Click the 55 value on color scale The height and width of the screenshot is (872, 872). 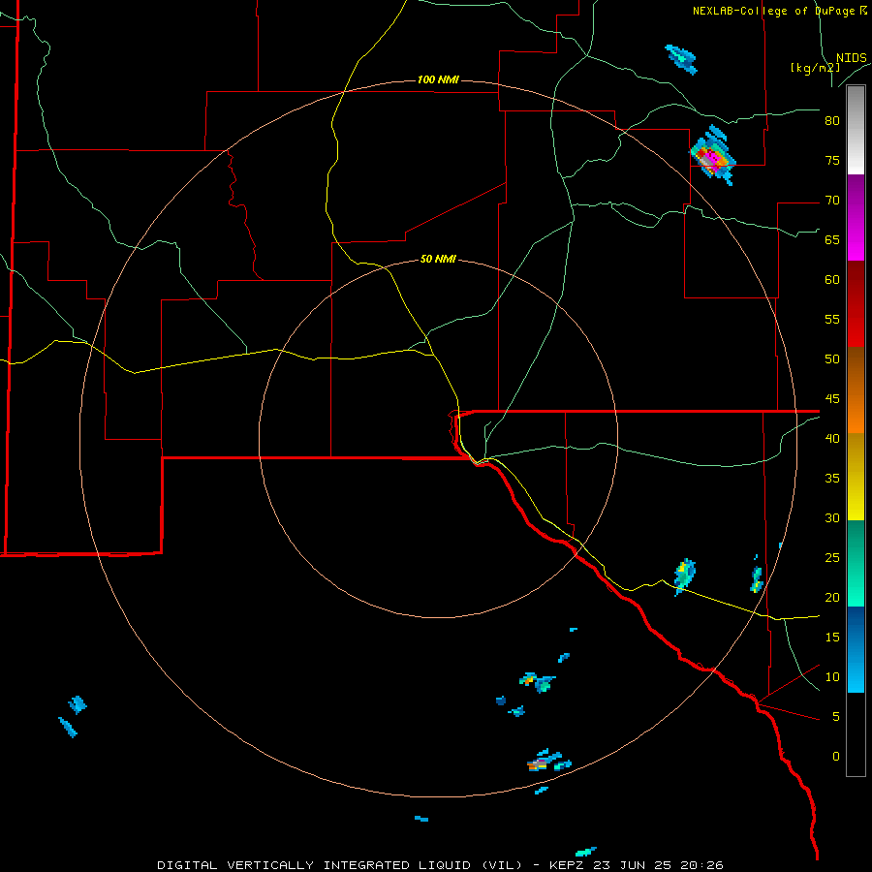pyautogui.click(x=832, y=319)
